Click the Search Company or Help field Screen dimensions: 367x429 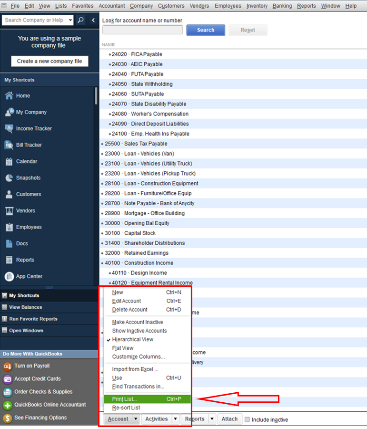pyautogui.click(x=35, y=20)
